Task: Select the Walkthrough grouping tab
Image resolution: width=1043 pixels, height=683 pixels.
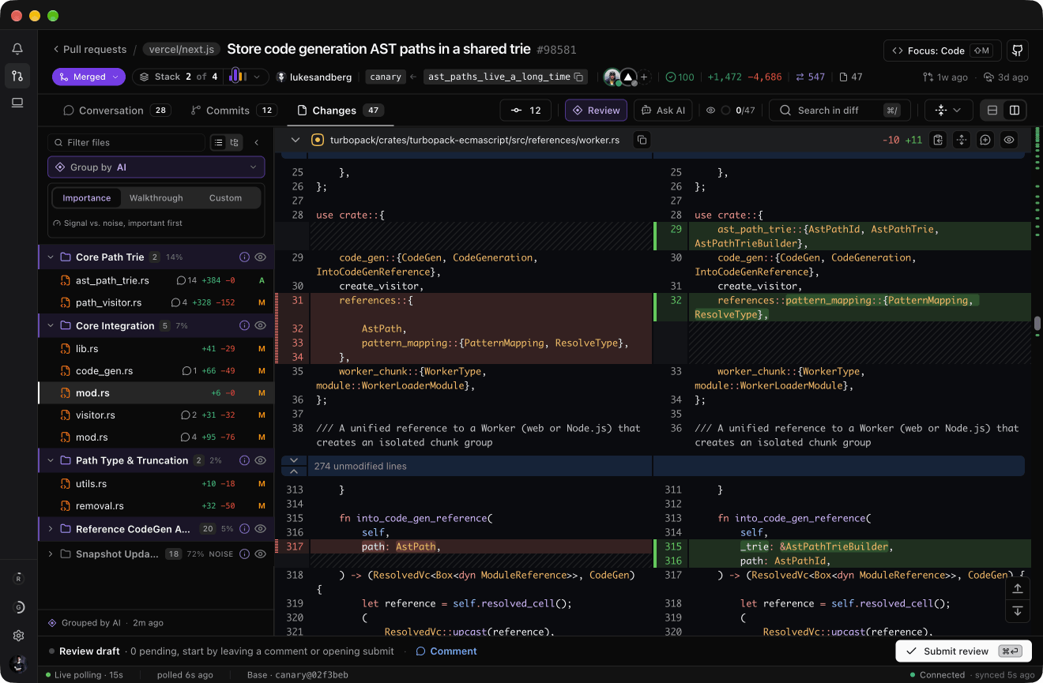Action: coord(156,198)
